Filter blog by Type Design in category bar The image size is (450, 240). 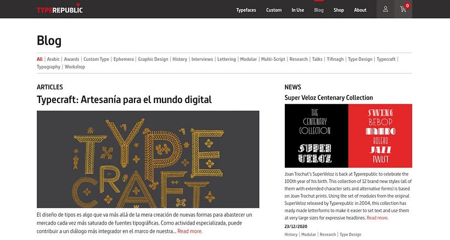[360, 59]
